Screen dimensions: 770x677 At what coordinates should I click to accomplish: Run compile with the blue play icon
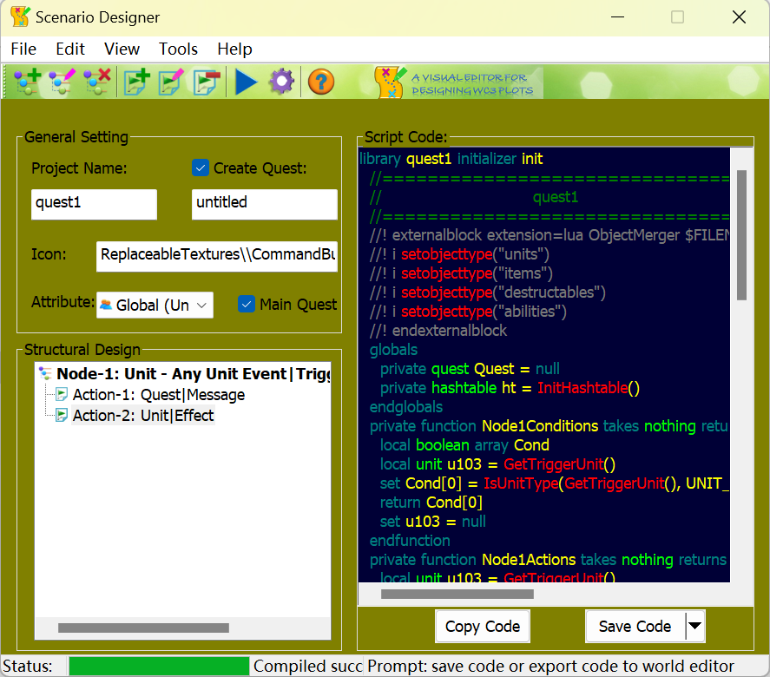pos(246,82)
